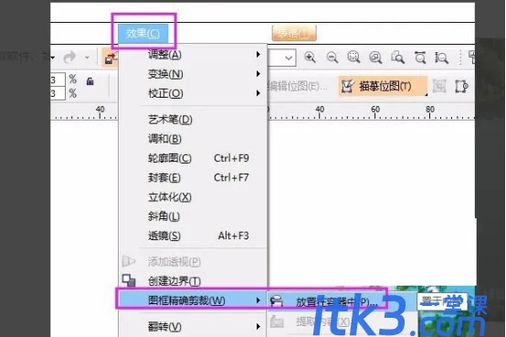Select the zoom to selection icon
Image resolution: width=506 pixels, height=337 pixels.
coord(353,58)
